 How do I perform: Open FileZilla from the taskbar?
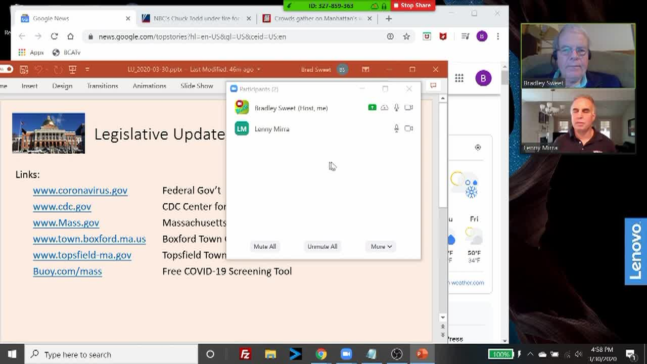pos(245,354)
